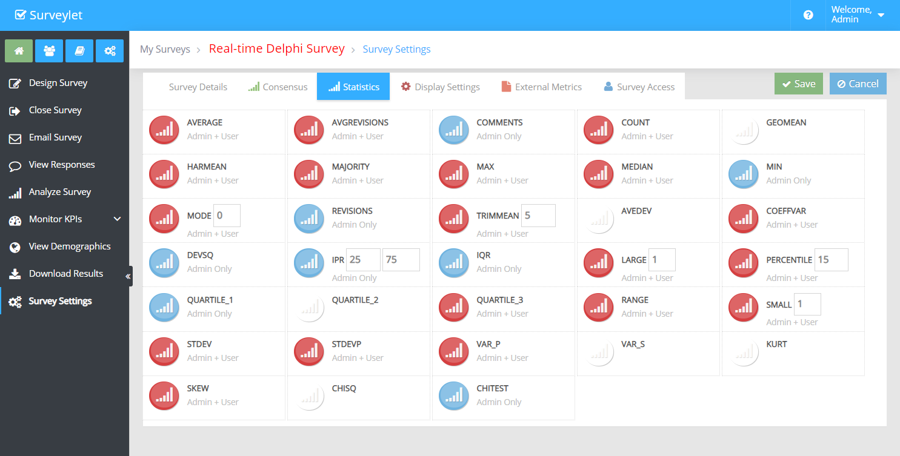Collapse the sidebar with double-chevron handle
The width and height of the screenshot is (900, 456).
[x=128, y=276]
